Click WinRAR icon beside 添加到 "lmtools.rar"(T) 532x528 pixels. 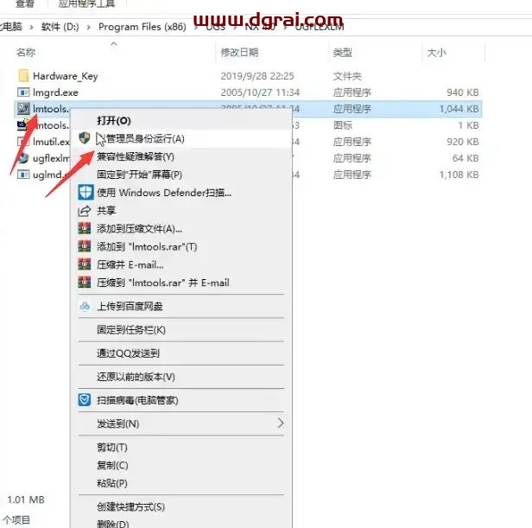[85, 246]
